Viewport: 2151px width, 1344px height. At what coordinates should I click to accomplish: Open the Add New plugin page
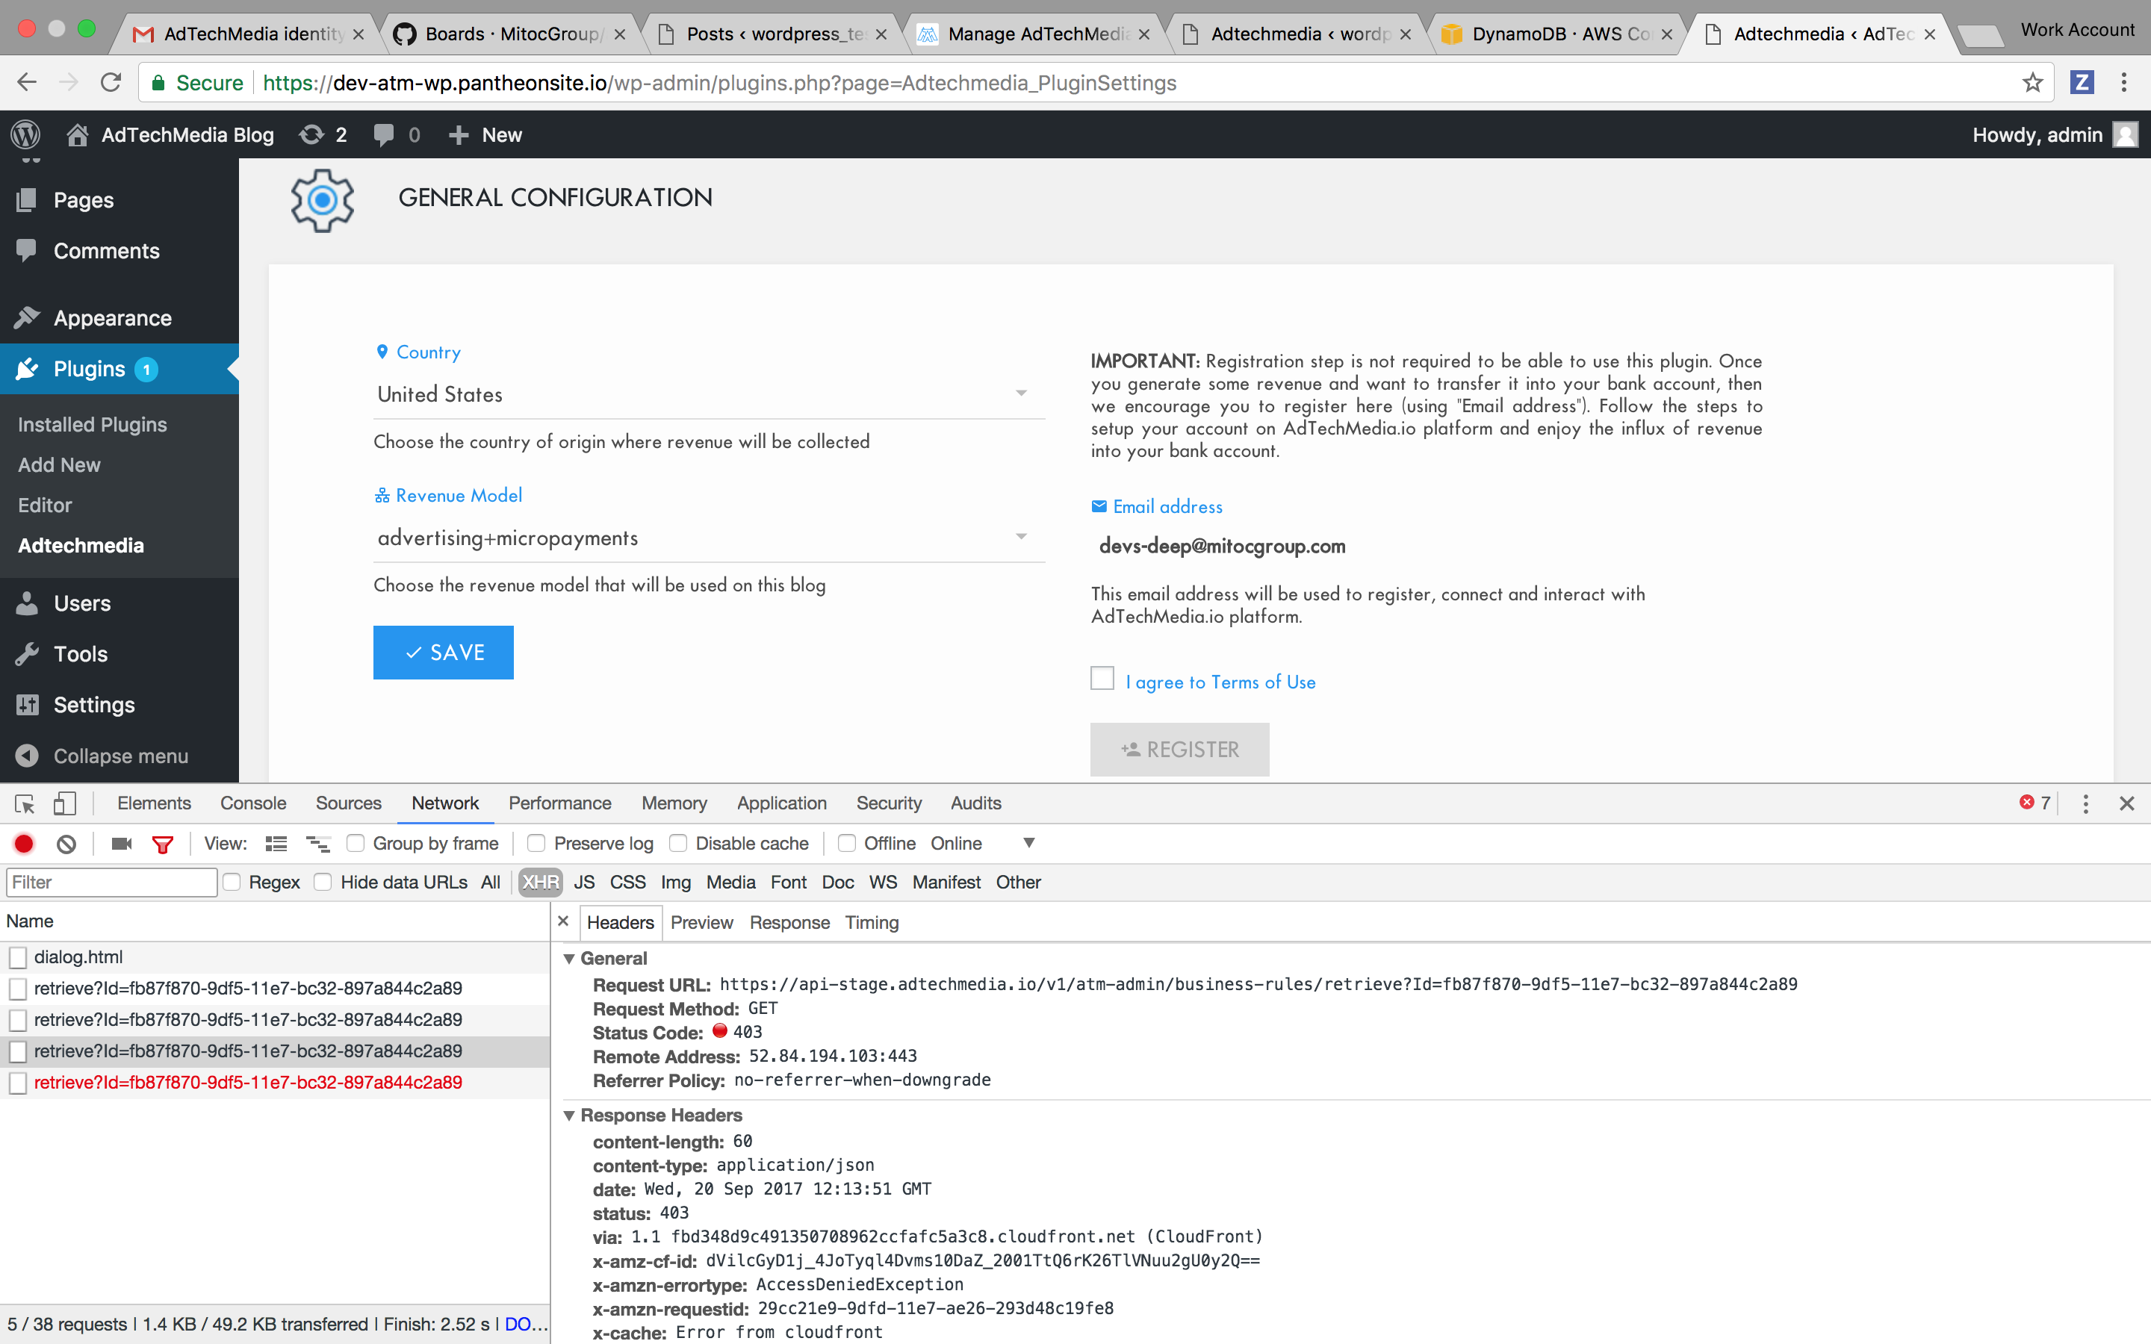pos(60,465)
